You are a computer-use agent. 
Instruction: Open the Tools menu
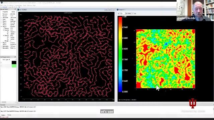point(24,5)
